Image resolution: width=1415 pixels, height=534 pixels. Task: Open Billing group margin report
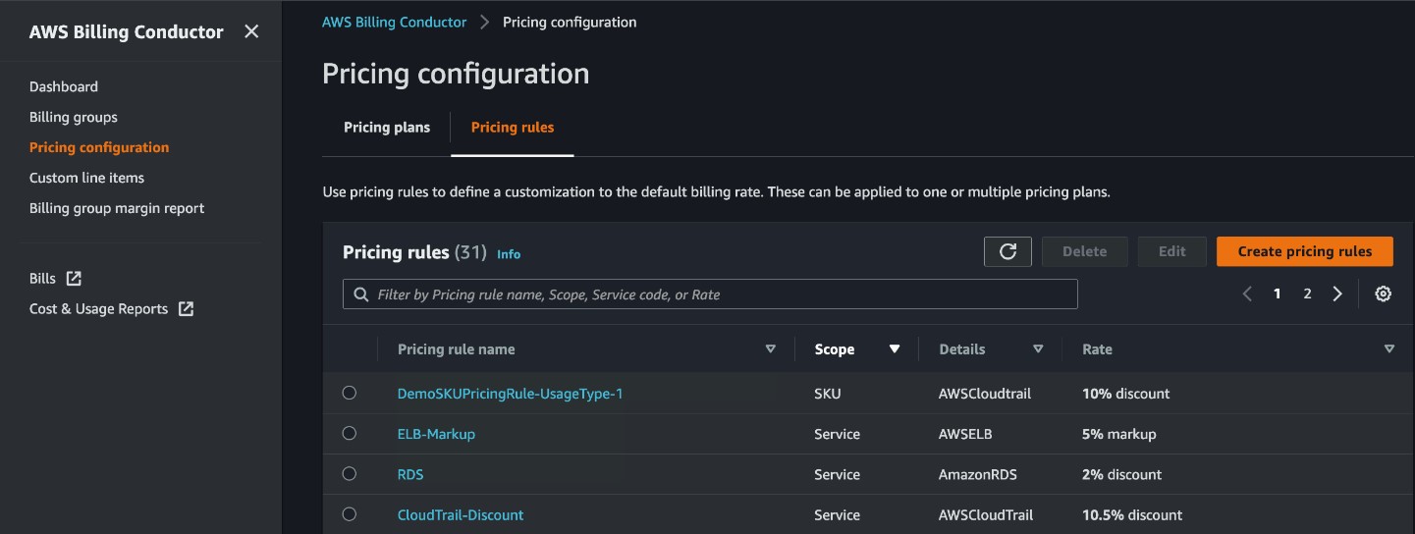pyautogui.click(x=117, y=208)
